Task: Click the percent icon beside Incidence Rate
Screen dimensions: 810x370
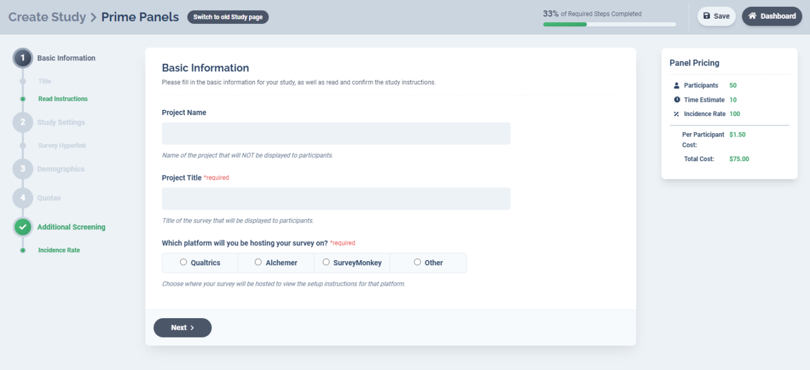Action: [675, 113]
